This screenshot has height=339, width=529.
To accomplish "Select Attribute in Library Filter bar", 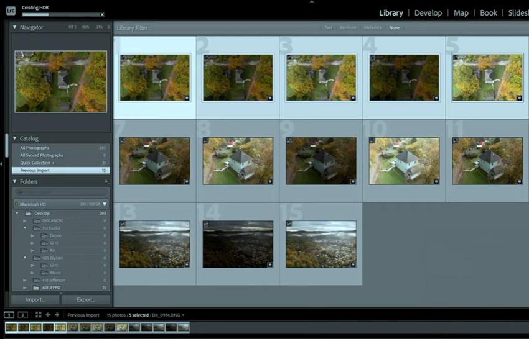I will pos(348,27).
